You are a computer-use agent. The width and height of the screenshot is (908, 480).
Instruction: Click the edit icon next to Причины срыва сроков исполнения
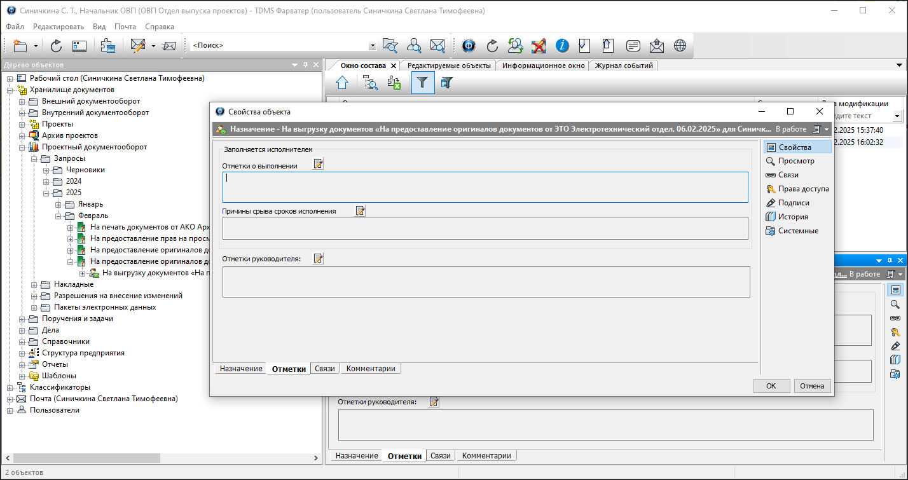pyautogui.click(x=361, y=210)
